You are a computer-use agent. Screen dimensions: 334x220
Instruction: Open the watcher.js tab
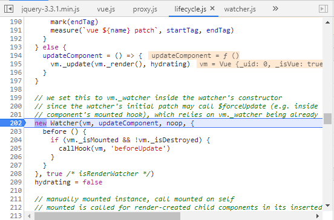[x=240, y=9]
